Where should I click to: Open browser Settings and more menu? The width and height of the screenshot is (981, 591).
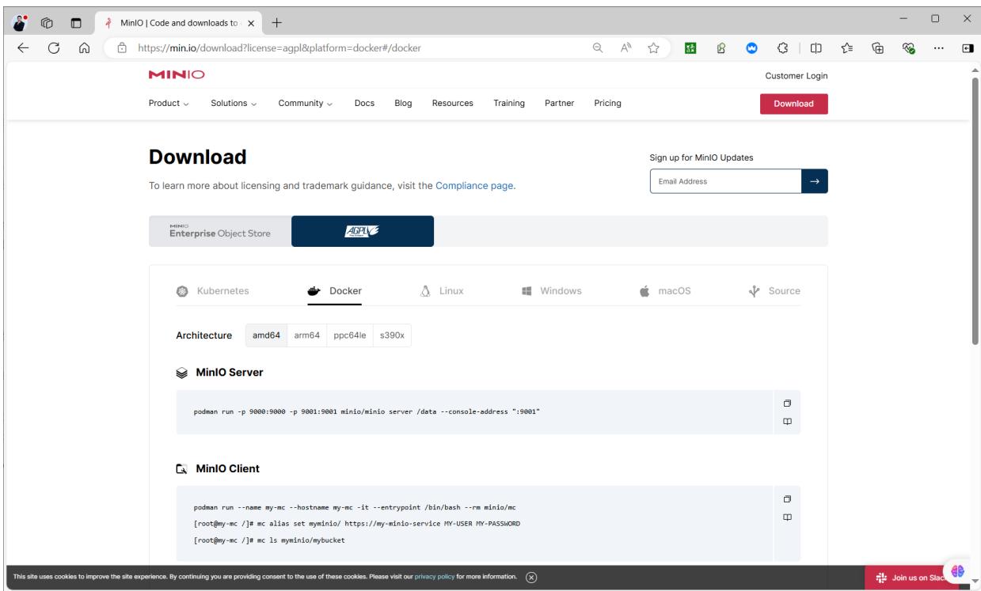coord(939,47)
